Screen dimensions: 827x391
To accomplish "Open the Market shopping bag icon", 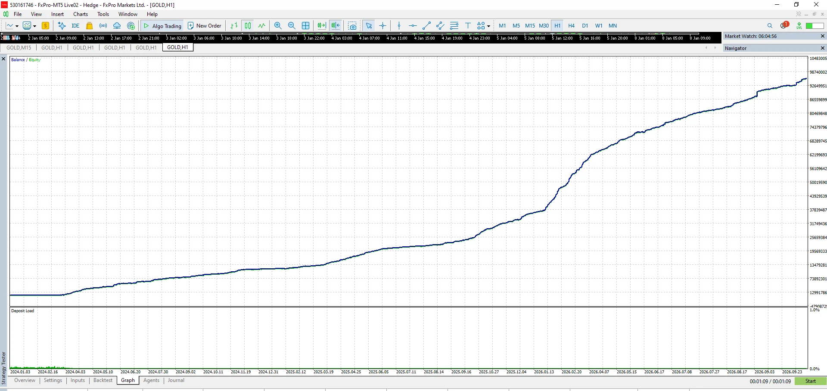I will [x=90, y=26].
